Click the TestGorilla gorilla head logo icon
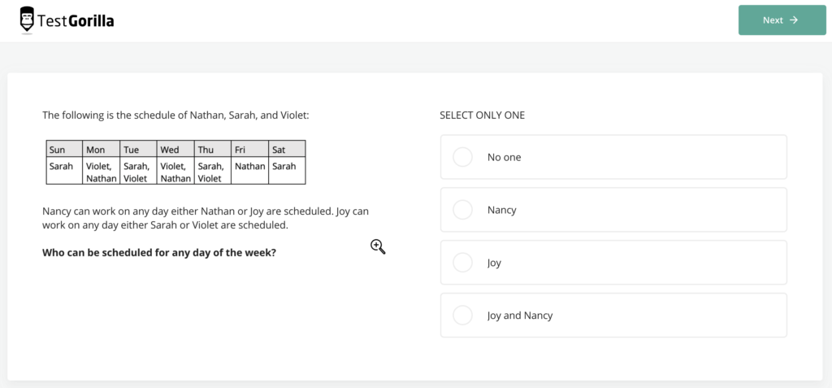 click(28, 20)
